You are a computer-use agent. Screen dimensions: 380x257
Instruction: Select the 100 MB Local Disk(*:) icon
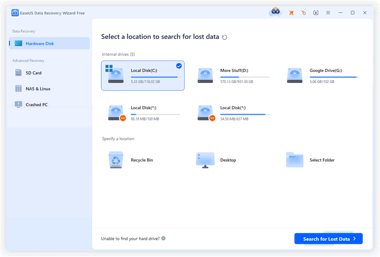[117, 113]
